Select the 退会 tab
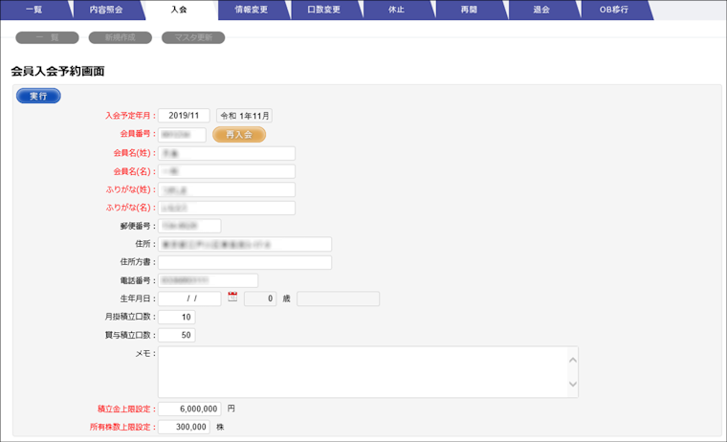Screen dimensions: 727x442 coord(541,10)
